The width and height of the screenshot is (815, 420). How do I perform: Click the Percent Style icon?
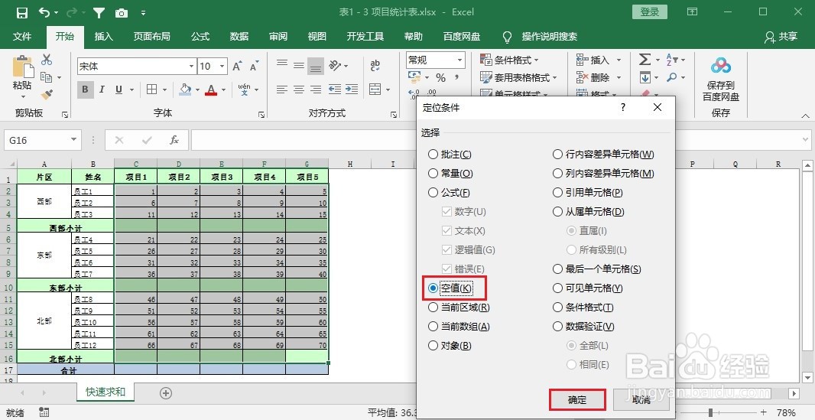441,78
